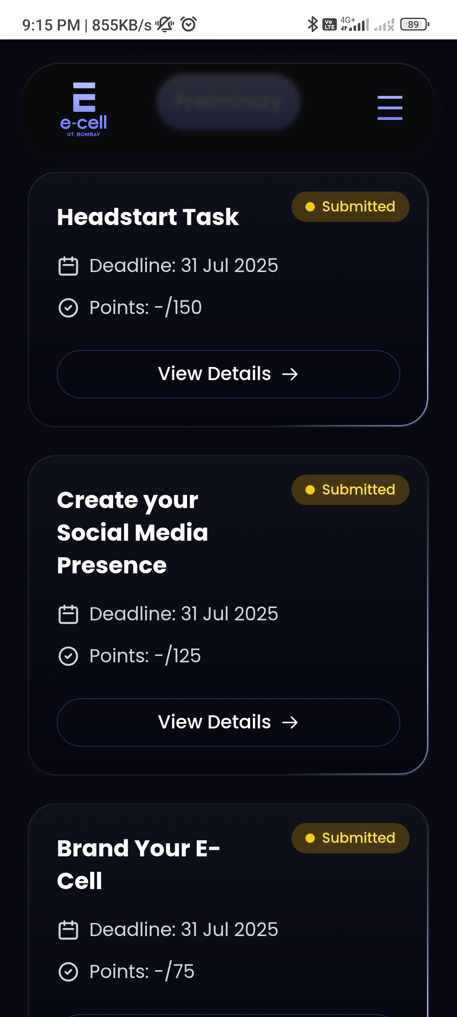This screenshot has height=1017, width=457.
Task: Tap the alarm clock icon in status bar
Action: coord(189,24)
